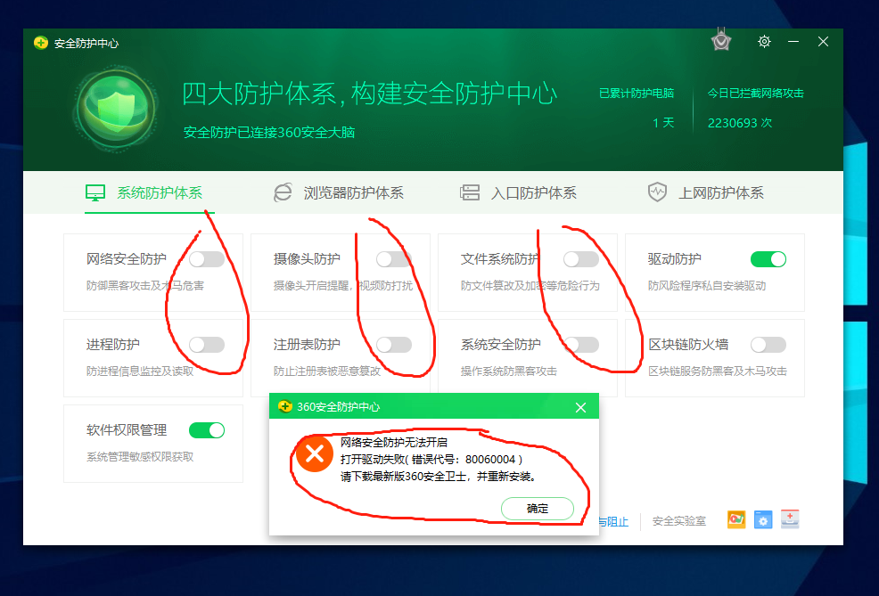Toggle 文件系统防护 on
Image resolution: width=879 pixels, height=596 pixels.
click(581, 259)
